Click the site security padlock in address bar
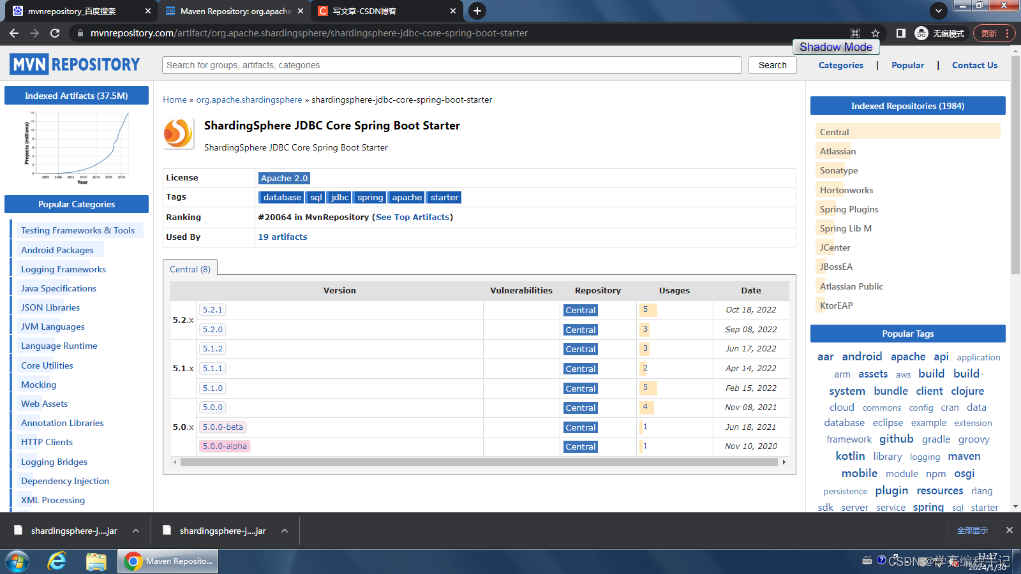This screenshot has width=1021, height=574. (80, 33)
